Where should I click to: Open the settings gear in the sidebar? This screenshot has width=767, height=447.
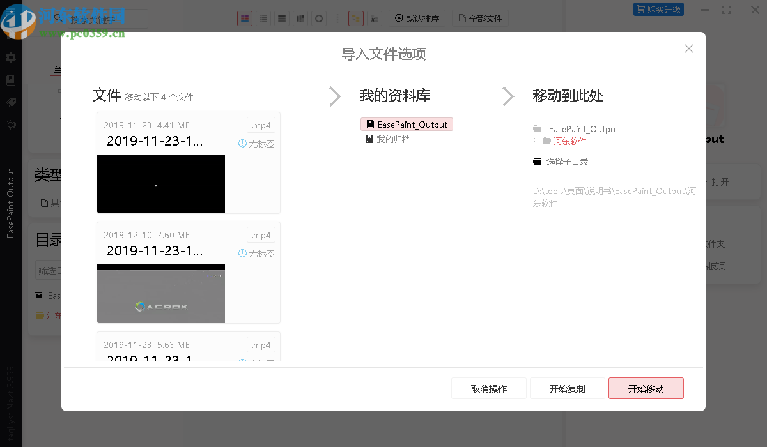click(x=10, y=57)
